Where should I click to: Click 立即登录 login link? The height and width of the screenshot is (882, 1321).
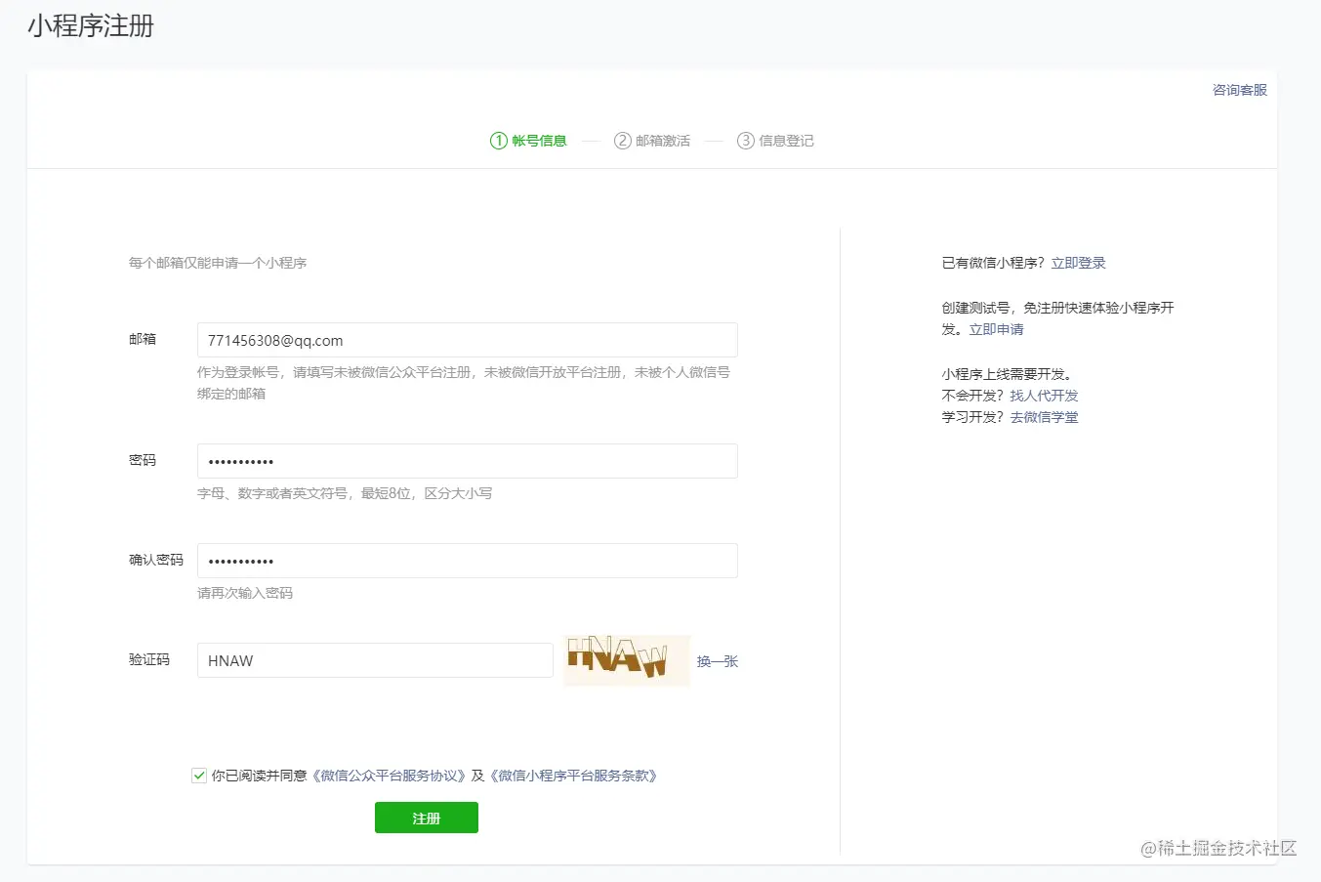point(1078,263)
